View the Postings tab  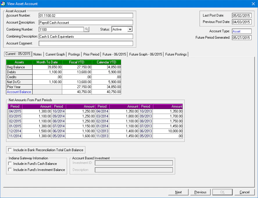74,54
